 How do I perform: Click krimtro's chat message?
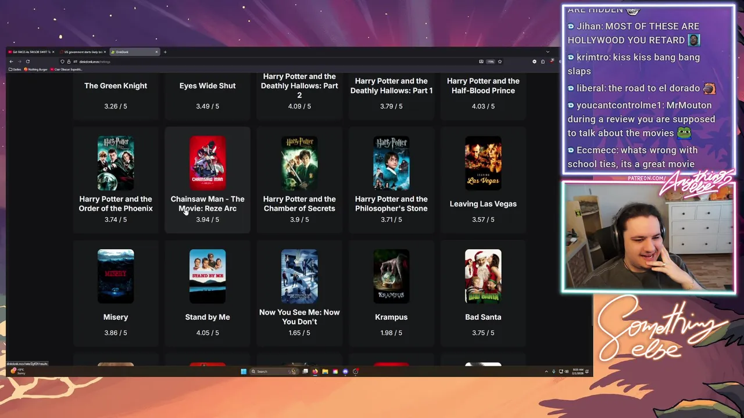tap(634, 64)
